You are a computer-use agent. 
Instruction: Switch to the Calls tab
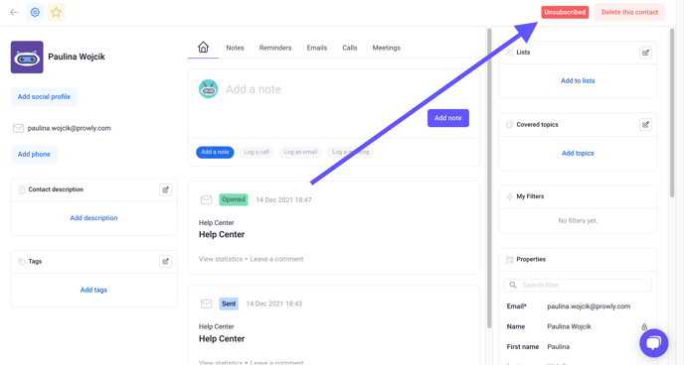point(349,48)
